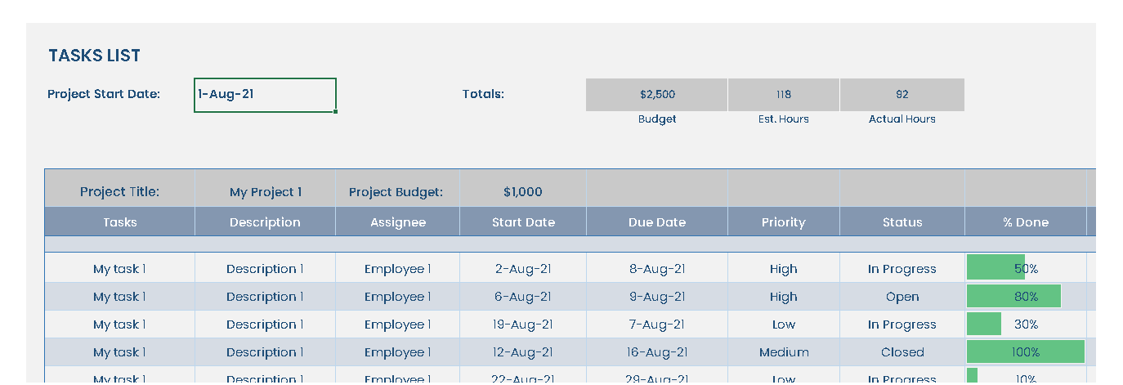Select the Tasks column header
The height and width of the screenshot is (385, 1123).
point(119,222)
